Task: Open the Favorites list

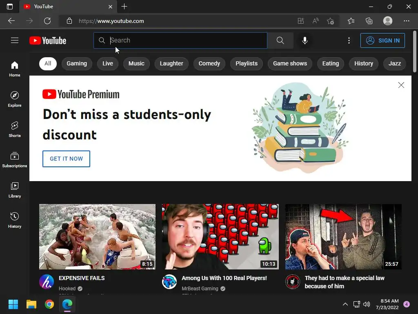Action: click(x=351, y=21)
